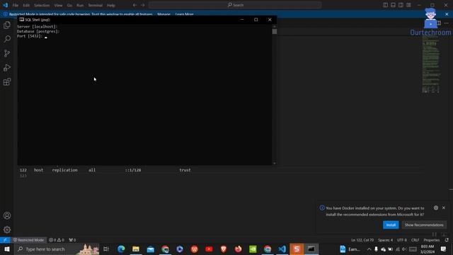This screenshot has width=453, height=255.
Task: Go forward with the navigation arrow
Action: pyautogui.click(x=143, y=5)
